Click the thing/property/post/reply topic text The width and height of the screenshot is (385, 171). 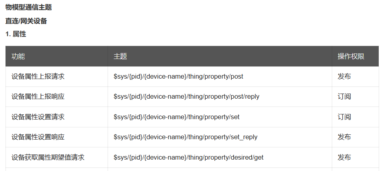point(186,96)
